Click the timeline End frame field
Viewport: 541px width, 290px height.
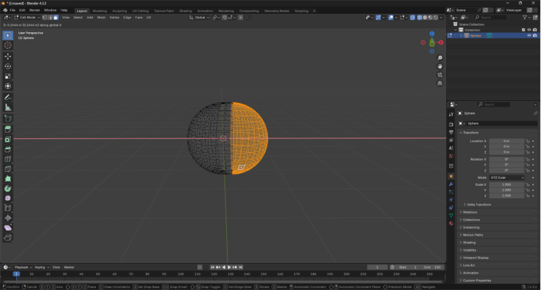click(x=432, y=267)
